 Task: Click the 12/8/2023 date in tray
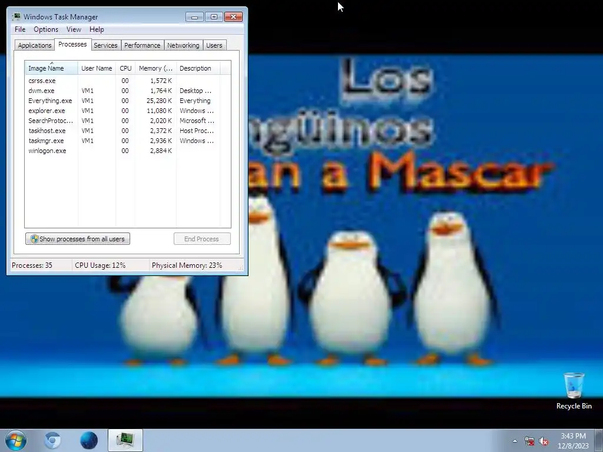coord(573,446)
